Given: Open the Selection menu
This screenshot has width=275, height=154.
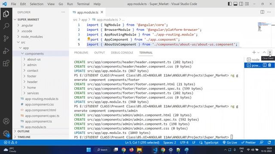Looking at the screenshot, I should click(x=37, y=4).
